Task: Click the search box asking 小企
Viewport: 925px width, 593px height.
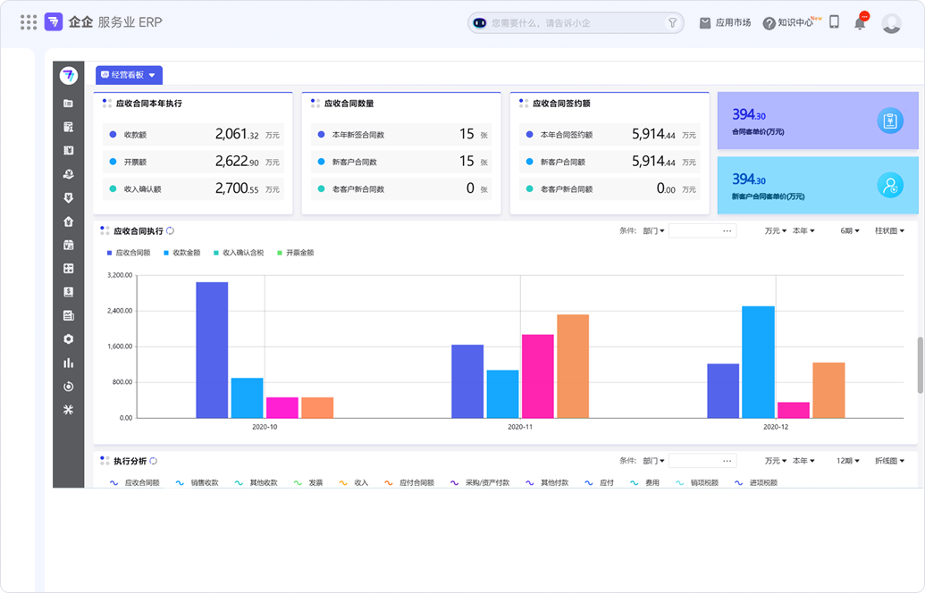Action: (572, 23)
